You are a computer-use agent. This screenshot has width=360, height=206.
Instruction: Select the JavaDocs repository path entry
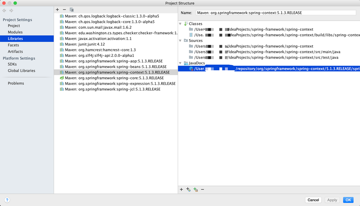(x=269, y=68)
